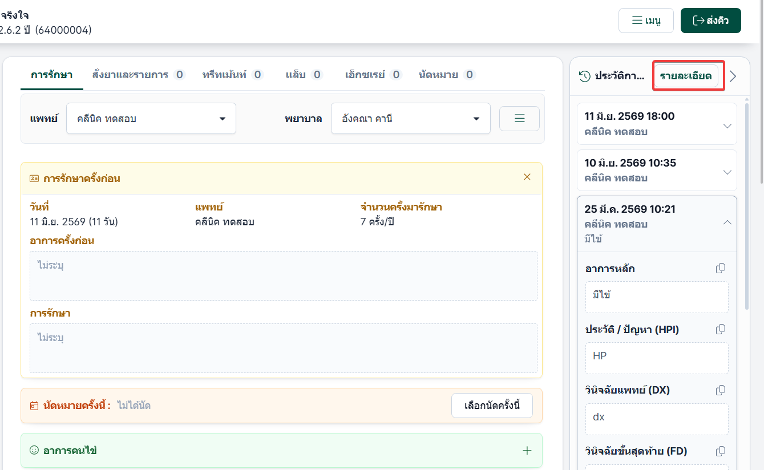Expand the 10 มิ.ย. 2569 10:35 history entry
This screenshot has height=470, width=764.
point(657,170)
